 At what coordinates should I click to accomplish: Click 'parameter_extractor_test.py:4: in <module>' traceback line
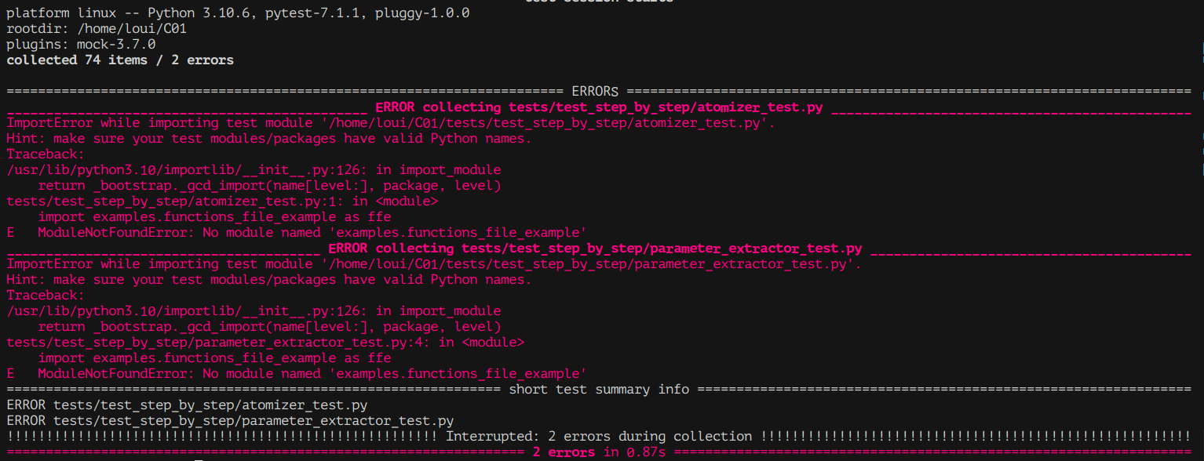pyautogui.click(x=265, y=343)
